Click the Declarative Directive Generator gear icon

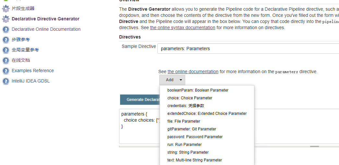[x=6, y=19]
